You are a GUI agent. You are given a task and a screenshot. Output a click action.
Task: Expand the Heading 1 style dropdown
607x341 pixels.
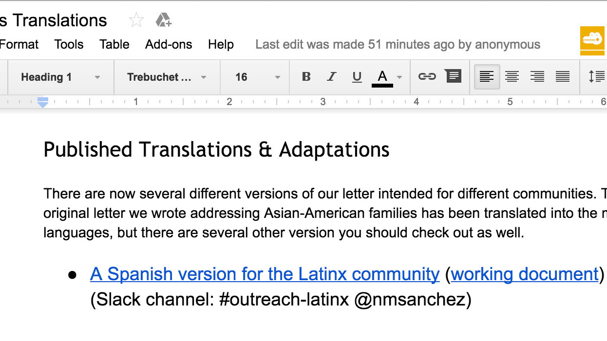[61, 77]
